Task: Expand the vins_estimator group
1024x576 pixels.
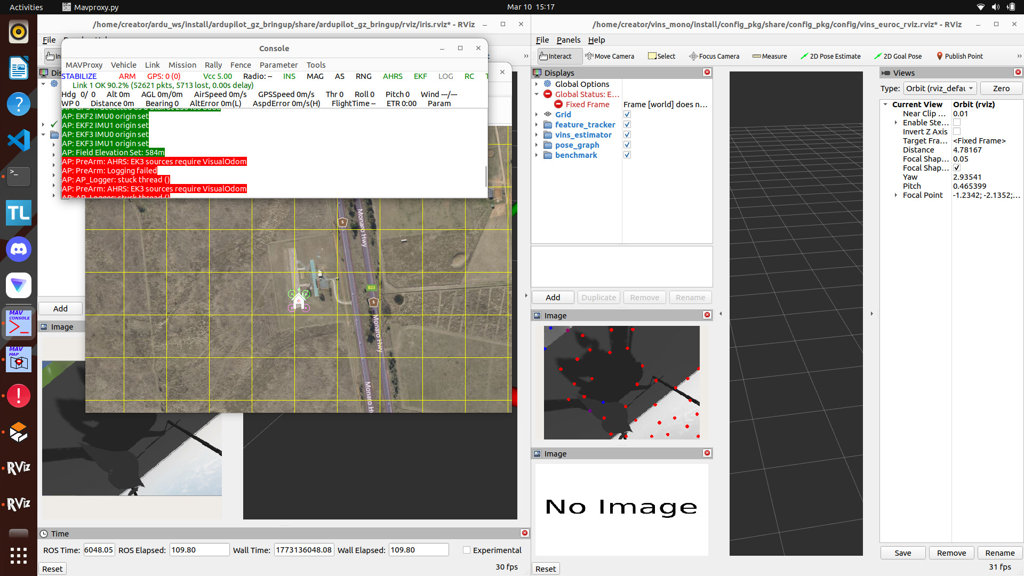Action: pos(537,135)
